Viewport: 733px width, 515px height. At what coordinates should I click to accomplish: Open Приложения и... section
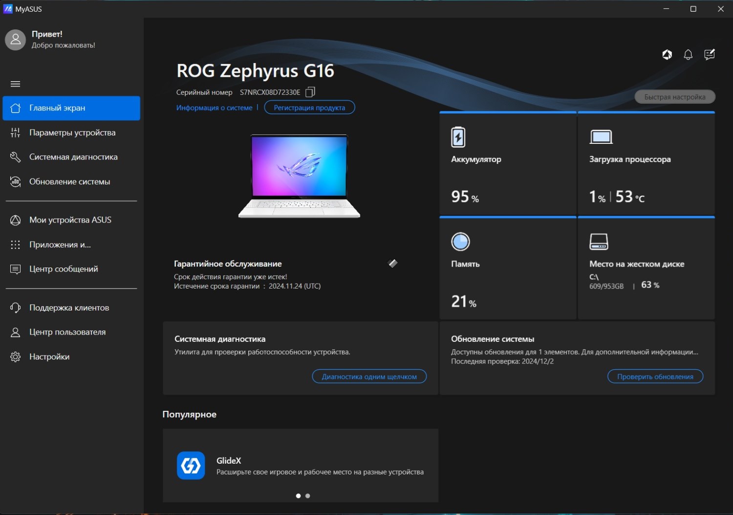pyautogui.click(x=71, y=245)
